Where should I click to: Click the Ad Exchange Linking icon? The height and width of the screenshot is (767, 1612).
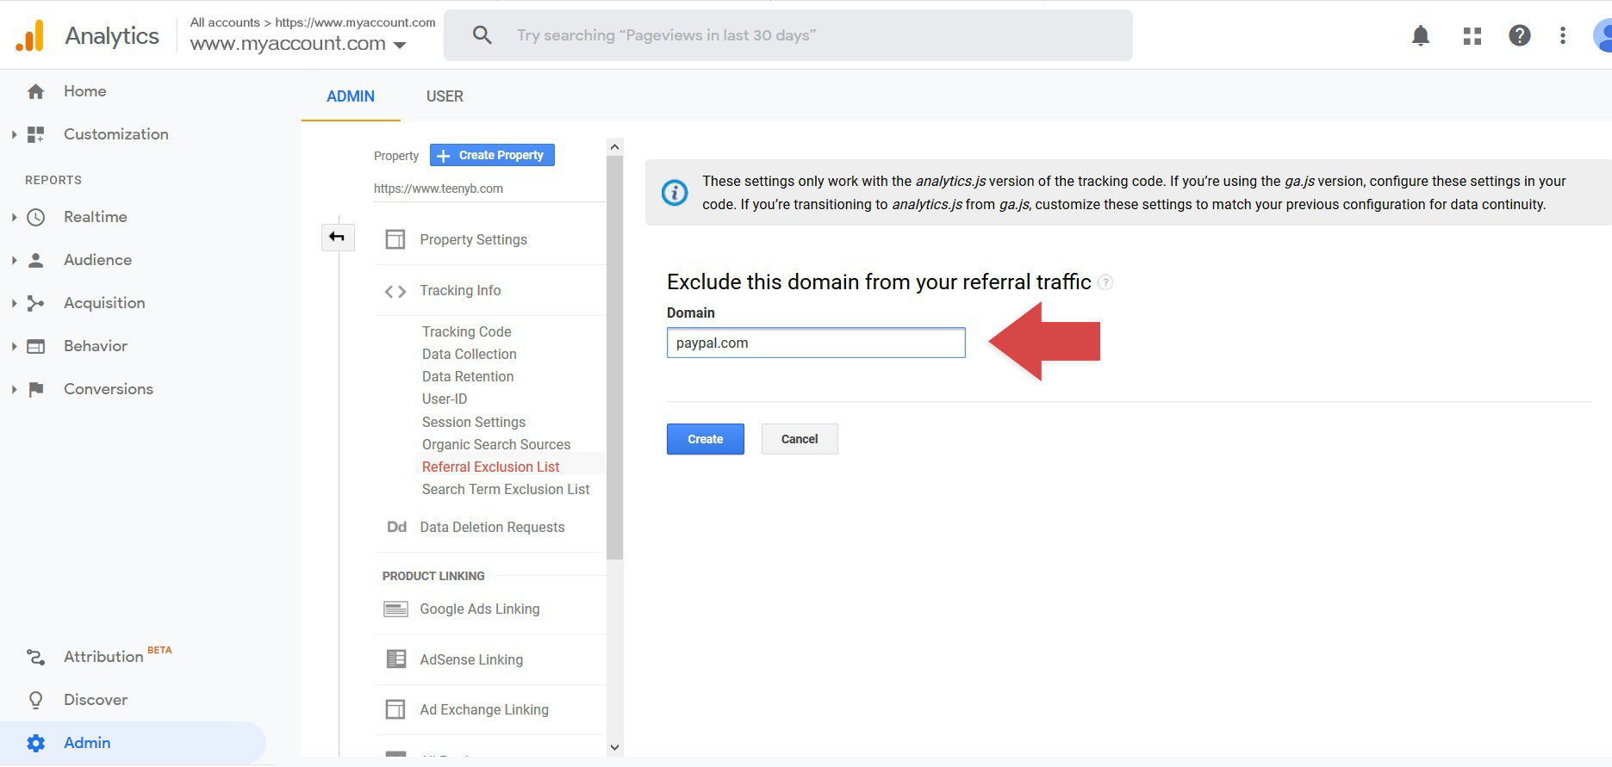click(395, 709)
